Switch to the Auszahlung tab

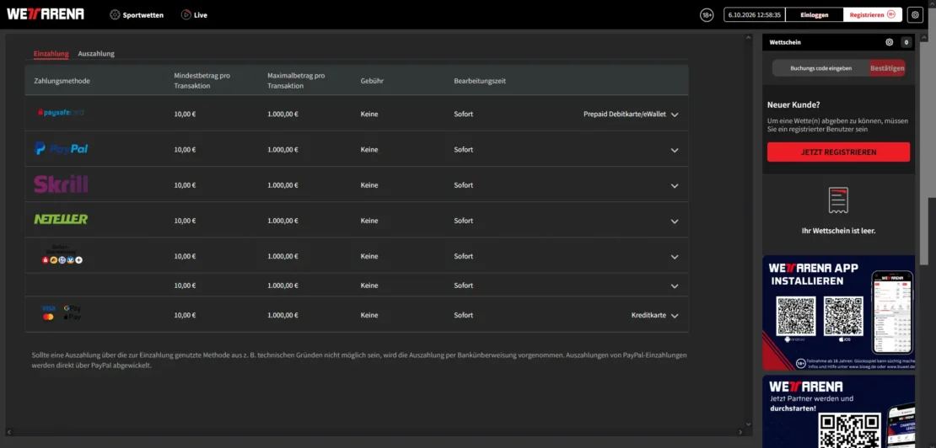(x=96, y=54)
